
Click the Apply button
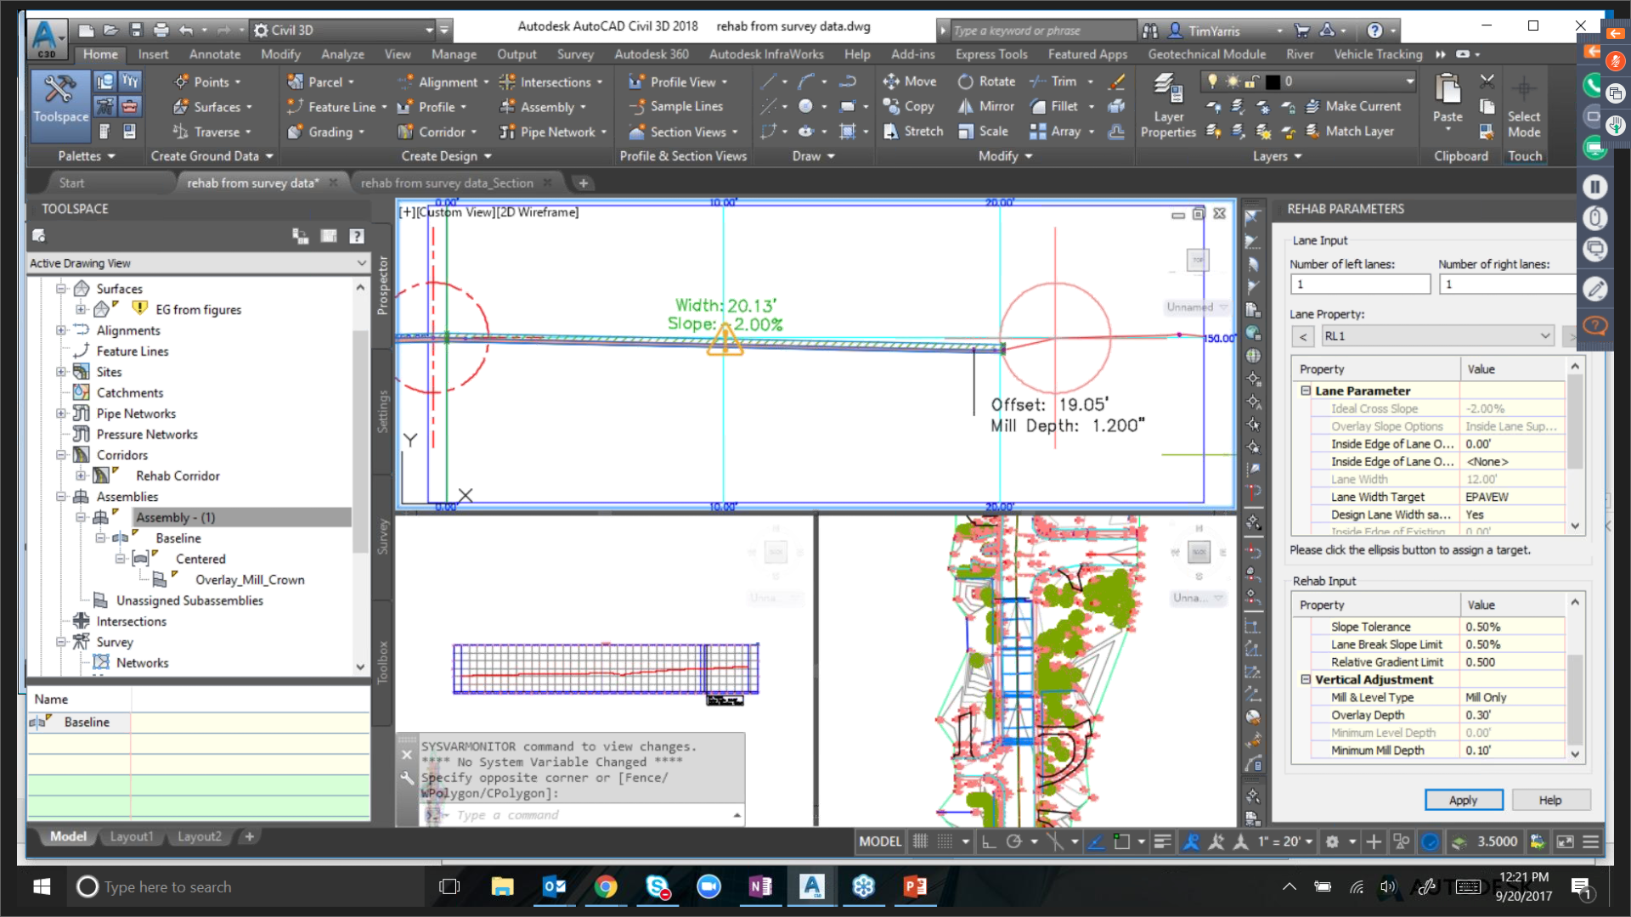(x=1463, y=800)
